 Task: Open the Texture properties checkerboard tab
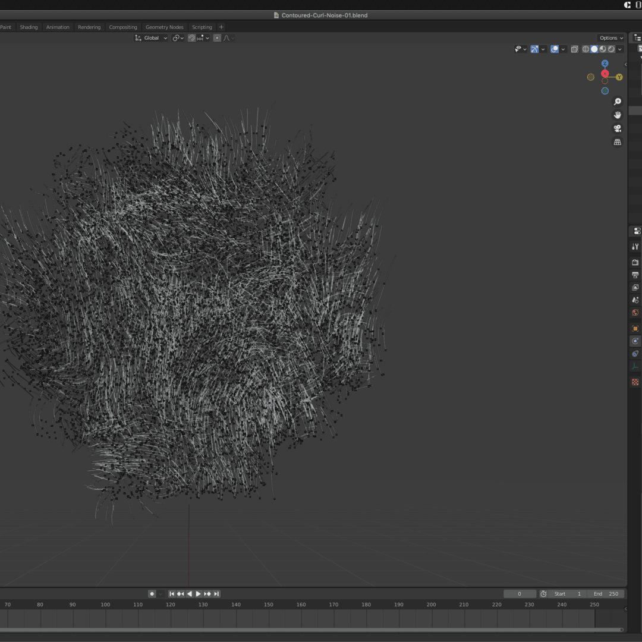point(635,382)
